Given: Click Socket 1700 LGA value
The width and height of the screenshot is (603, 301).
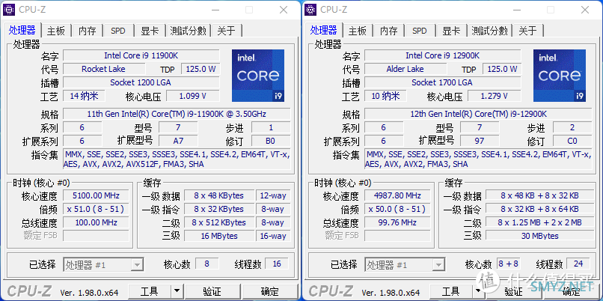Looking at the screenshot, I should pyautogui.click(x=443, y=82).
